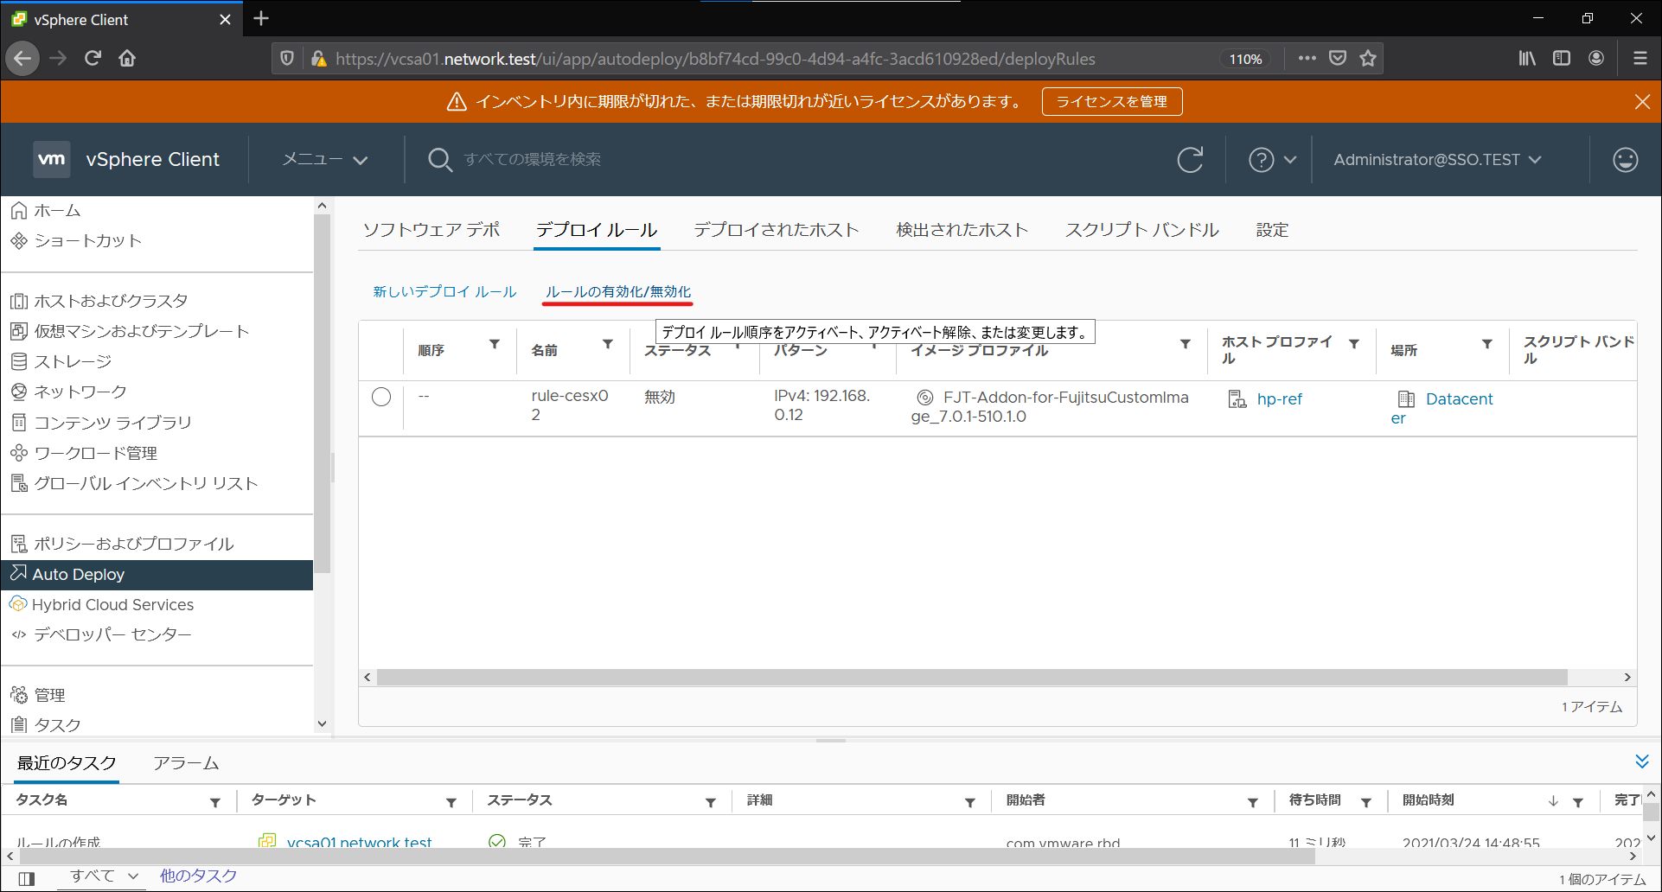
Task: Select ホストおよびクラスタ in the sidebar
Action: click(x=111, y=301)
